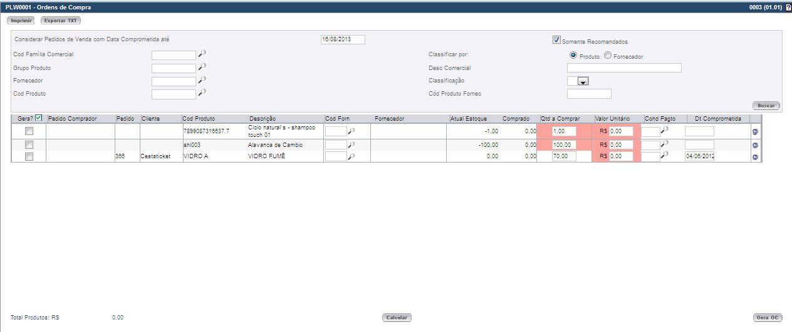The height and width of the screenshot is (332, 792).
Task: Click the Calcular button
Action: pyautogui.click(x=397, y=318)
